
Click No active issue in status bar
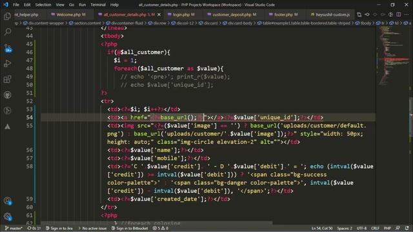tap(92, 228)
